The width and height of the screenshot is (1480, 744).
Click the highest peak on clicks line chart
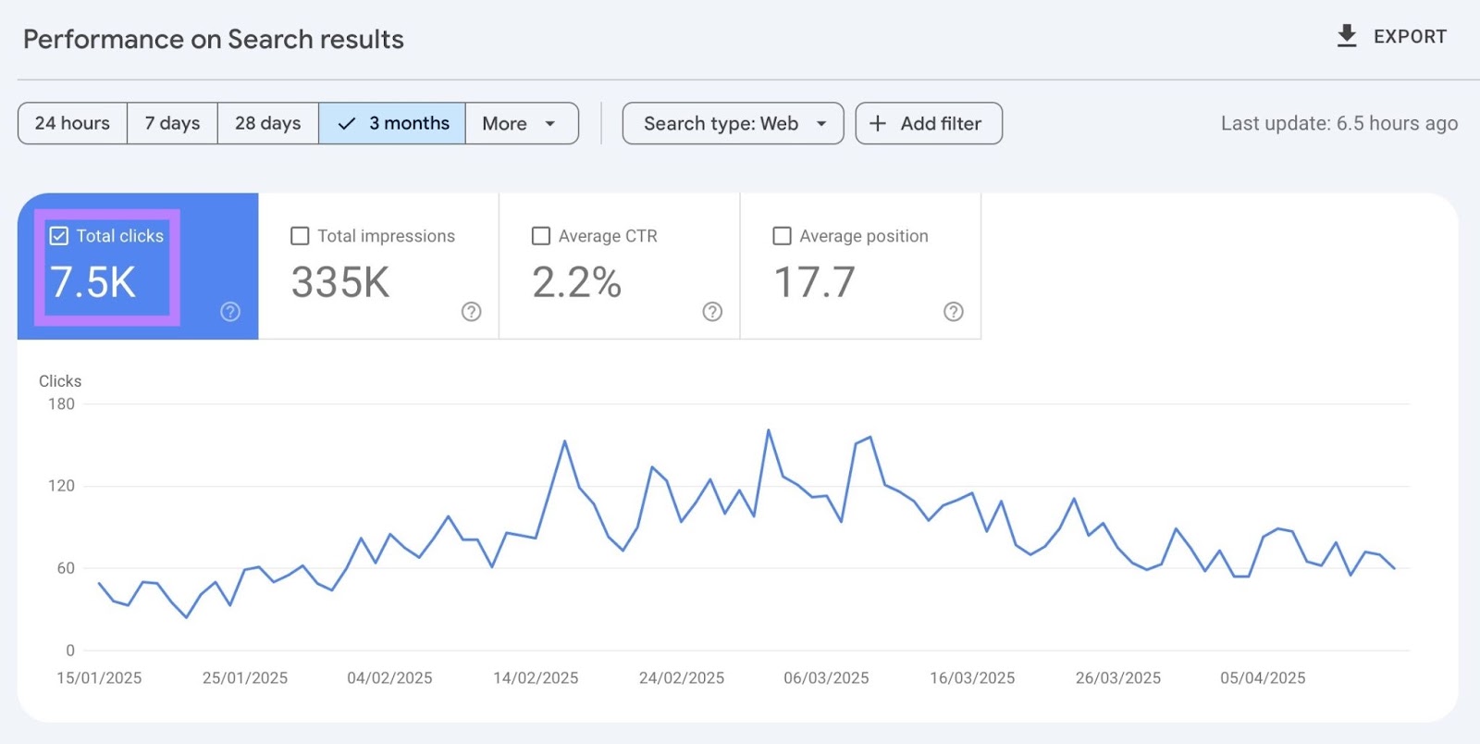click(x=768, y=430)
